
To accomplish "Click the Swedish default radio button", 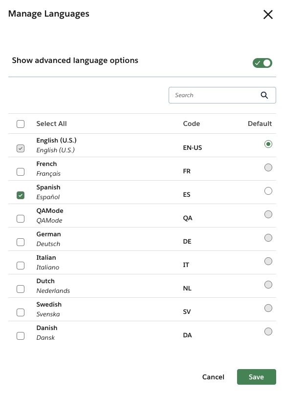I will [x=268, y=308].
